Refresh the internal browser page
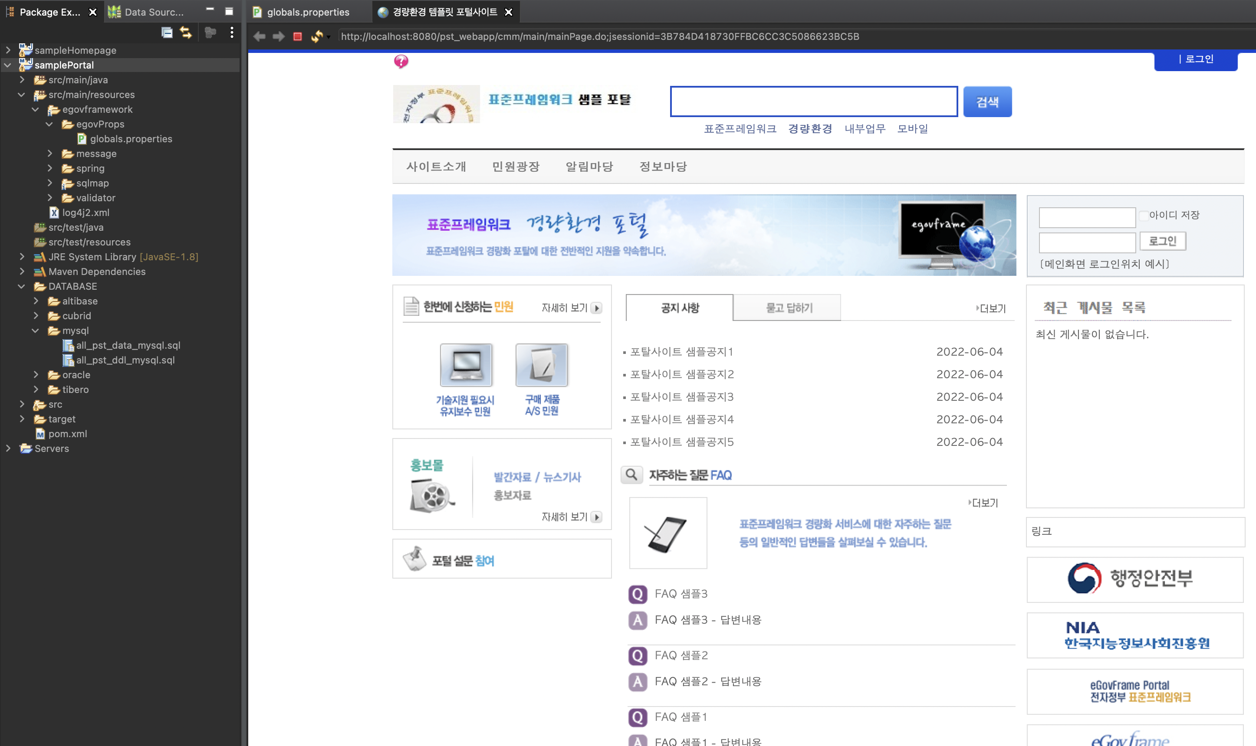 (x=316, y=37)
